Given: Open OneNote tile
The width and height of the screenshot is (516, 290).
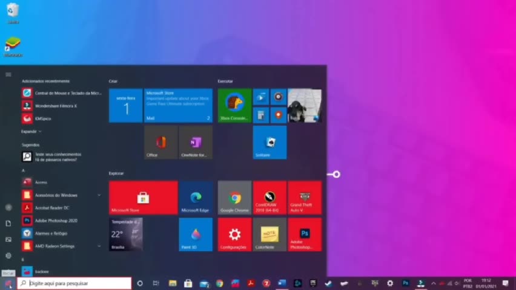Looking at the screenshot, I should pyautogui.click(x=195, y=143).
